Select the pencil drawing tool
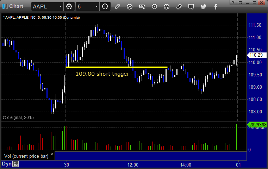Screen dimensions: 268x169 (117, 7)
